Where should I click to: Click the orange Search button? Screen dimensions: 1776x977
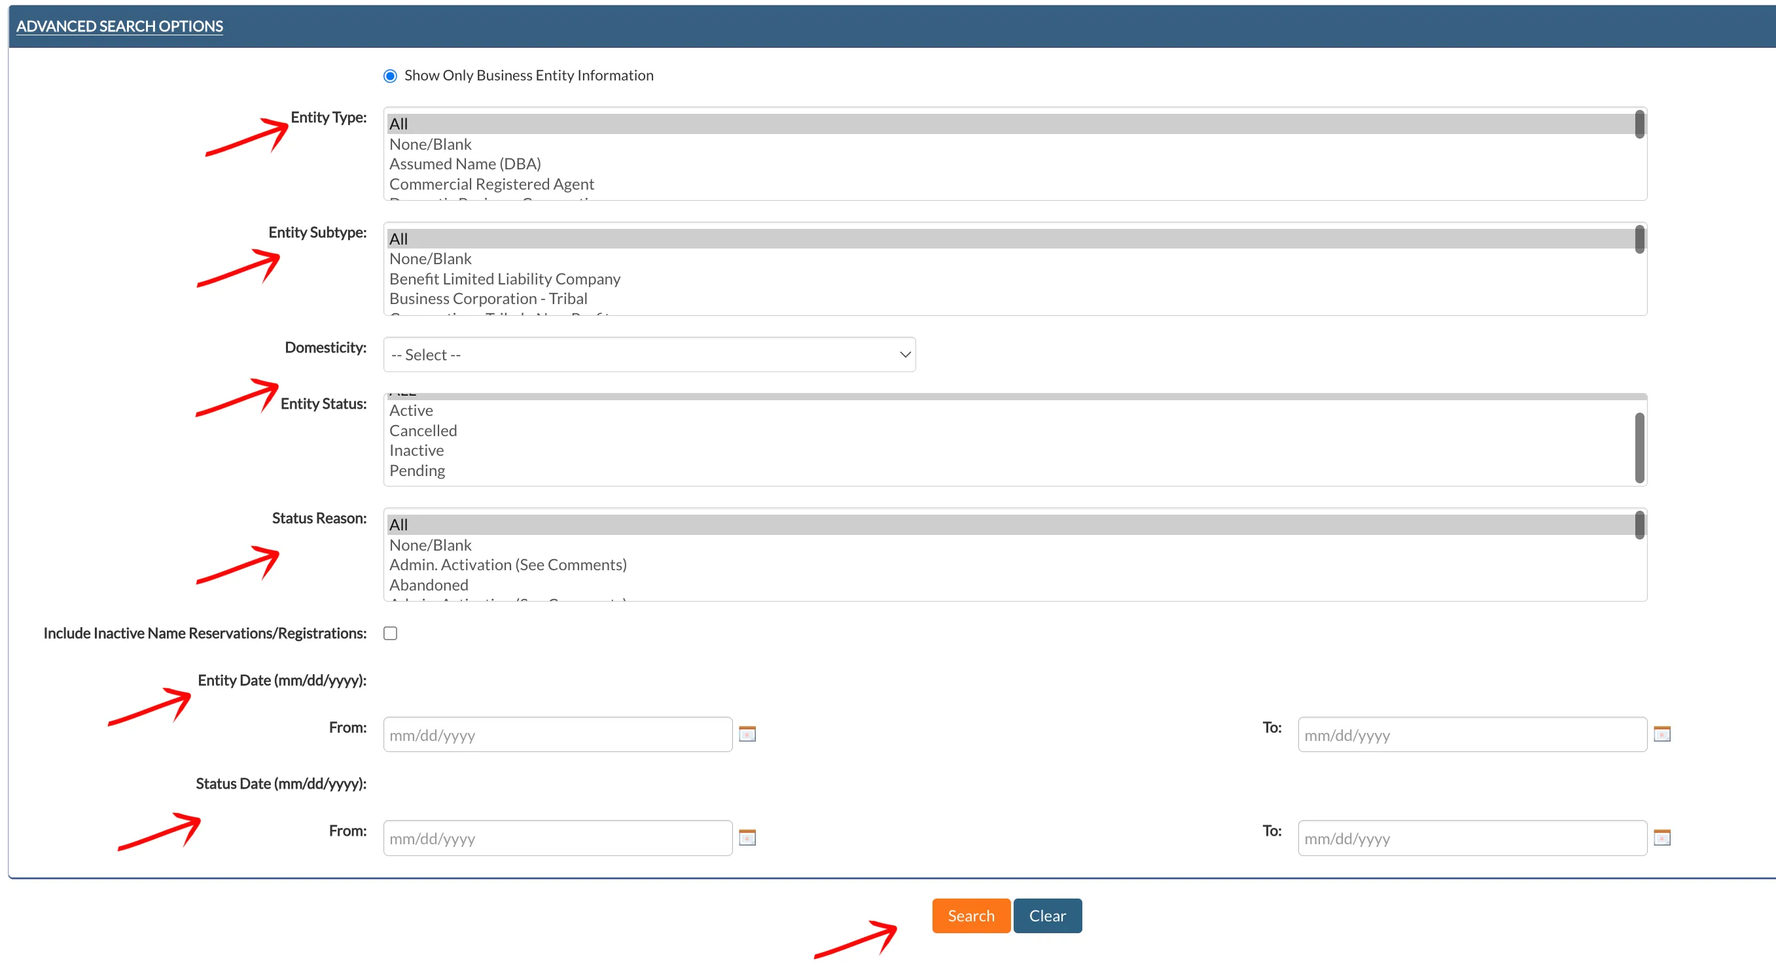pos(970,916)
